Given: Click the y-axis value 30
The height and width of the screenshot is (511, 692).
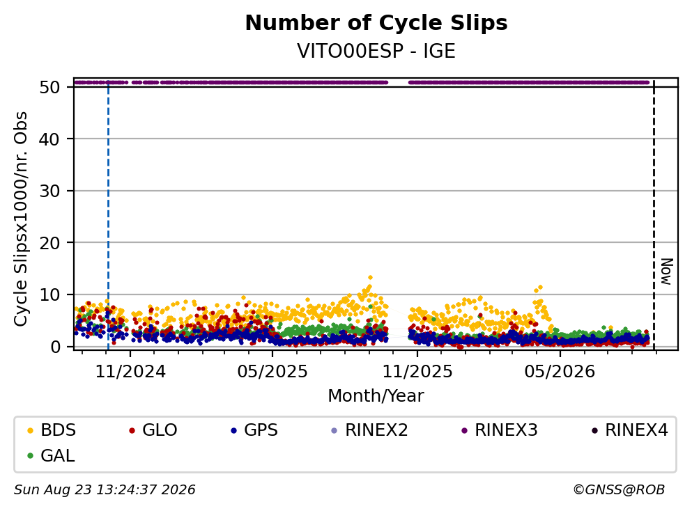Looking at the screenshot, I should tap(49, 191).
